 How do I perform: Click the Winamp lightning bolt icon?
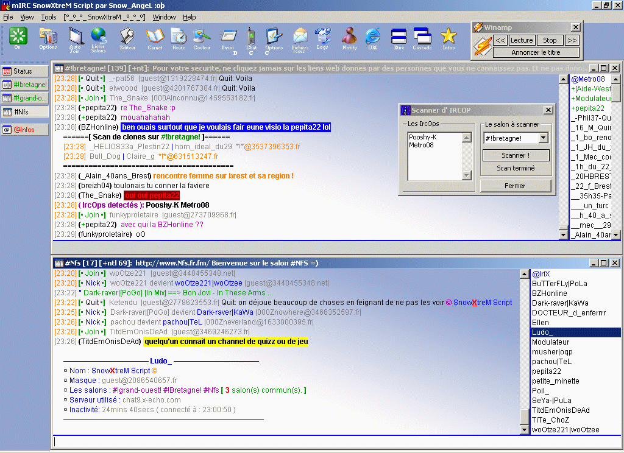point(483,46)
